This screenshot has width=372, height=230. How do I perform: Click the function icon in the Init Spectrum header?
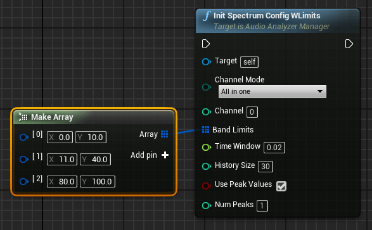pos(207,16)
